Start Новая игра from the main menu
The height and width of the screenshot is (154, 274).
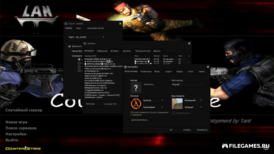[x=16, y=122]
